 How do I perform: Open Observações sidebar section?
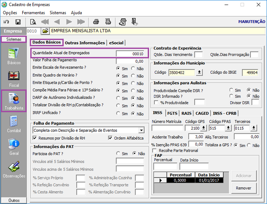pos(14,169)
